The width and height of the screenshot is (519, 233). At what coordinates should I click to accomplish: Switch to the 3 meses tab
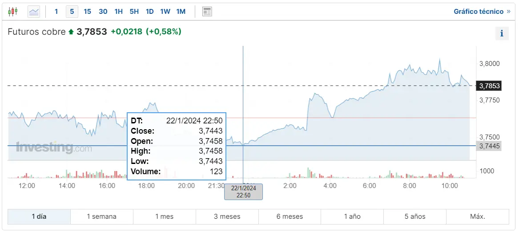227,217
